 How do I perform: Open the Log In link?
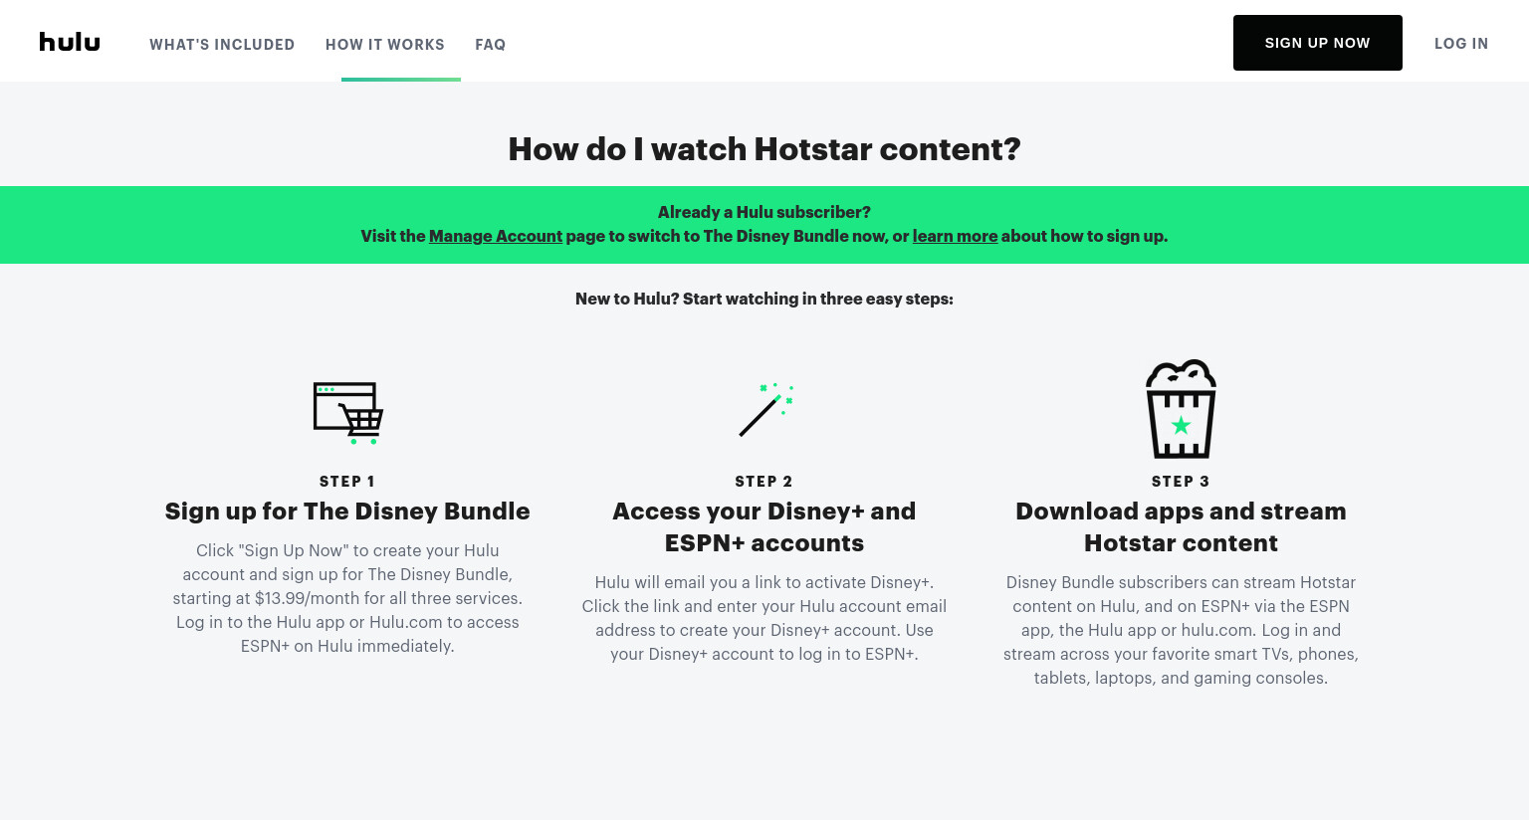[x=1461, y=44]
